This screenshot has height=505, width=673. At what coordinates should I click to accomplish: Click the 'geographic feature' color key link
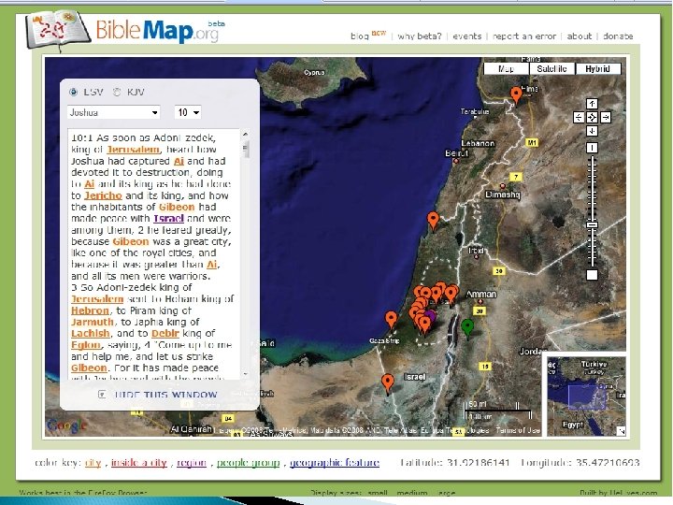pos(335,463)
